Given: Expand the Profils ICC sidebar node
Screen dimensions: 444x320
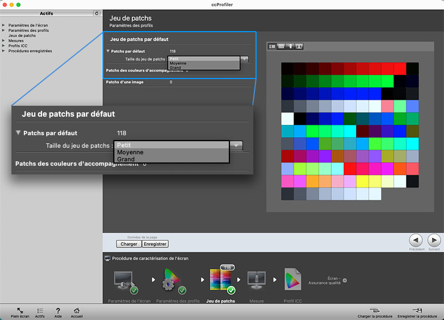Looking at the screenshot, I should [x=3, y=46].
